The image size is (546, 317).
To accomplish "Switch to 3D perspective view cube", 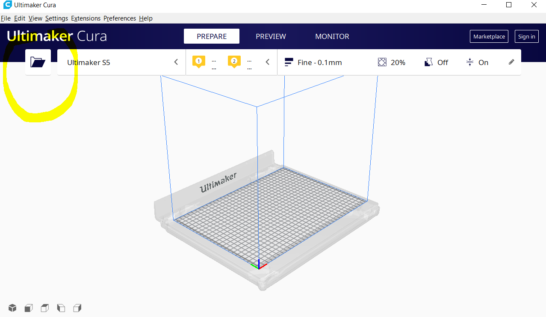I will tap(12, 308).
